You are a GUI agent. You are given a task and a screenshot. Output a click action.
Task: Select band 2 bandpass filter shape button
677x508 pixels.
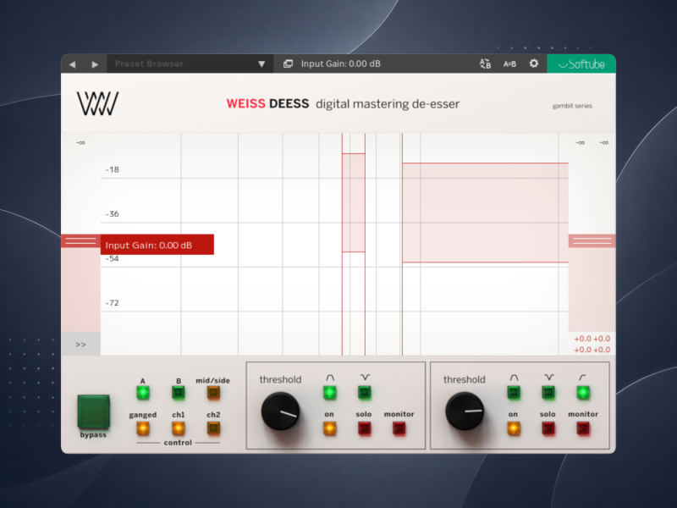[514, 393]
